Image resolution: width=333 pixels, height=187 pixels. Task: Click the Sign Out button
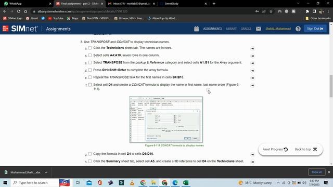pos(315,29)
